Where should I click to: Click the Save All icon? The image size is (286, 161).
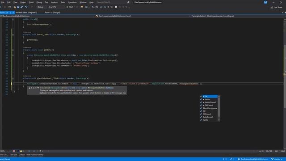21,7
